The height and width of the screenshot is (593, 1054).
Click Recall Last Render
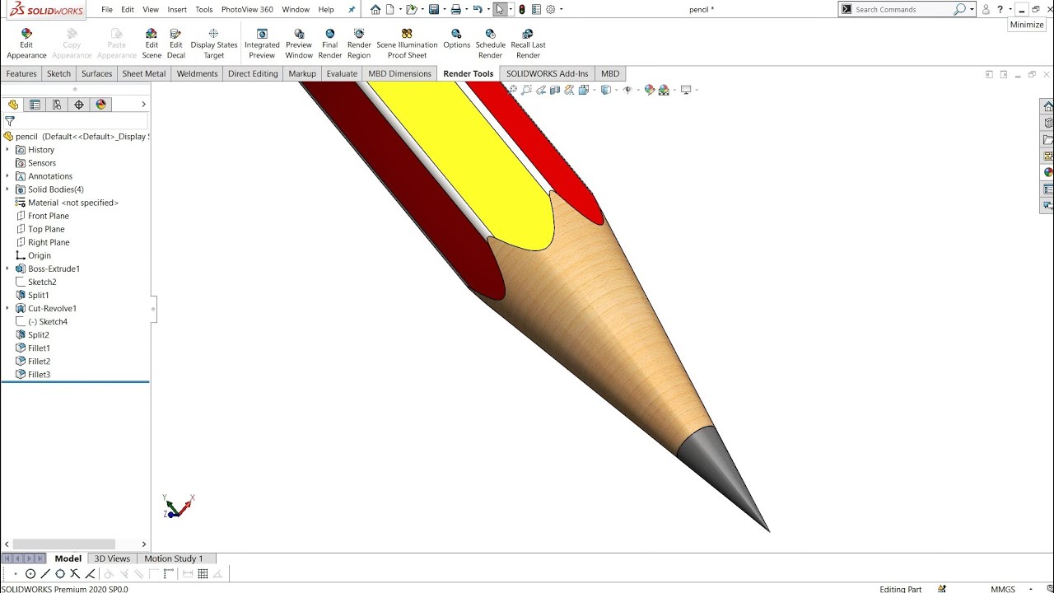528,44
